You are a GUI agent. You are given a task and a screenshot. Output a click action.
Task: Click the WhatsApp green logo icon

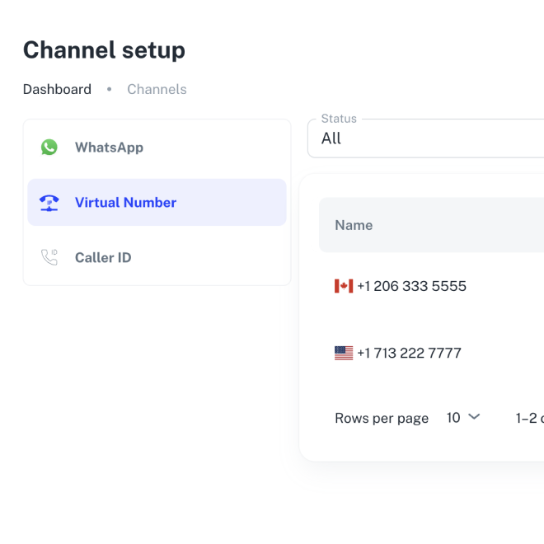point(49,148)
